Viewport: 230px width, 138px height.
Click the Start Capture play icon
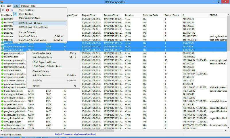coord(3,10)
